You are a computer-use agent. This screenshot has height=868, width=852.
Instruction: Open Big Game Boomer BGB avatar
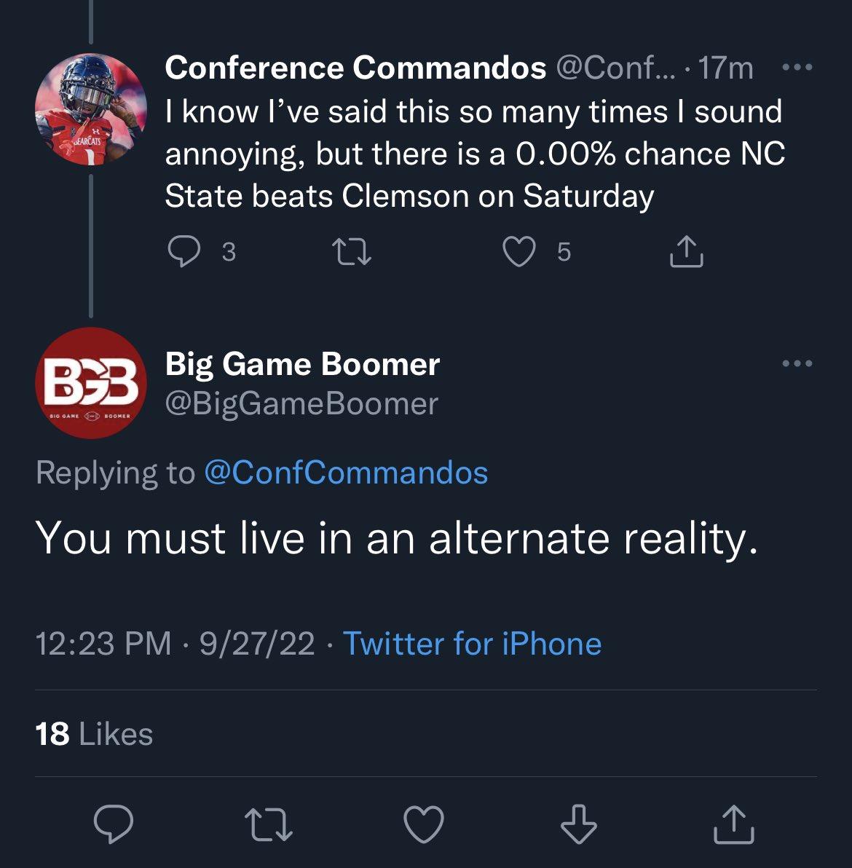91,383
